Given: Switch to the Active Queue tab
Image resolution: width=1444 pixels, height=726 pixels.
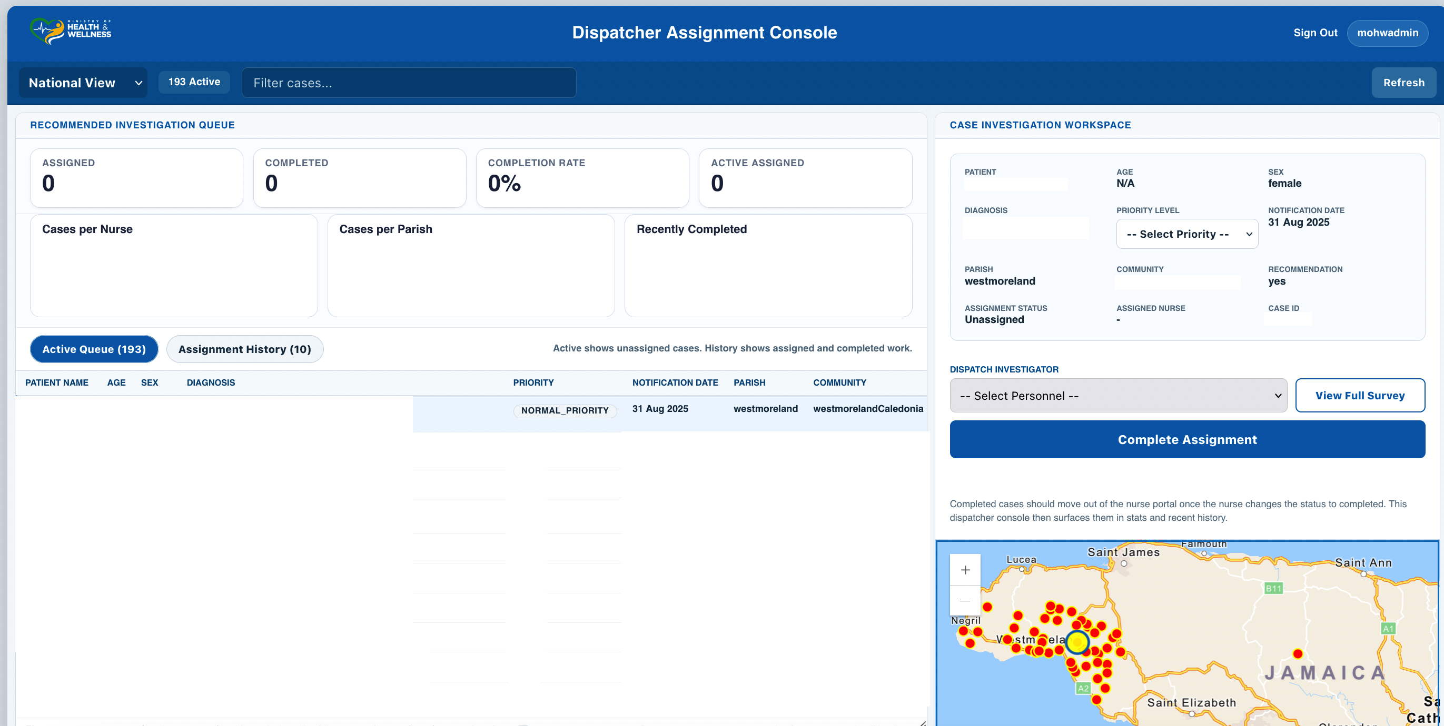Looking at the screenshot, I should [x=94, y=349].
